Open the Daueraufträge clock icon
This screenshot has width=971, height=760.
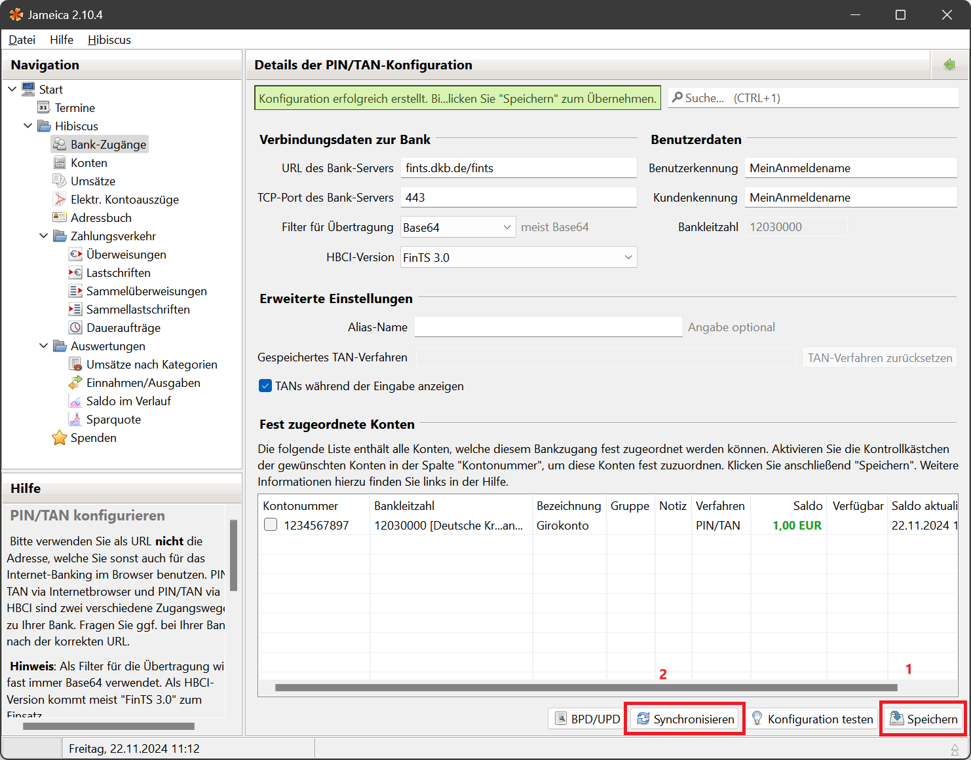pos(75,327)
